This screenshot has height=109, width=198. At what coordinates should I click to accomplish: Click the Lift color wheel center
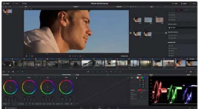point(11,87)
